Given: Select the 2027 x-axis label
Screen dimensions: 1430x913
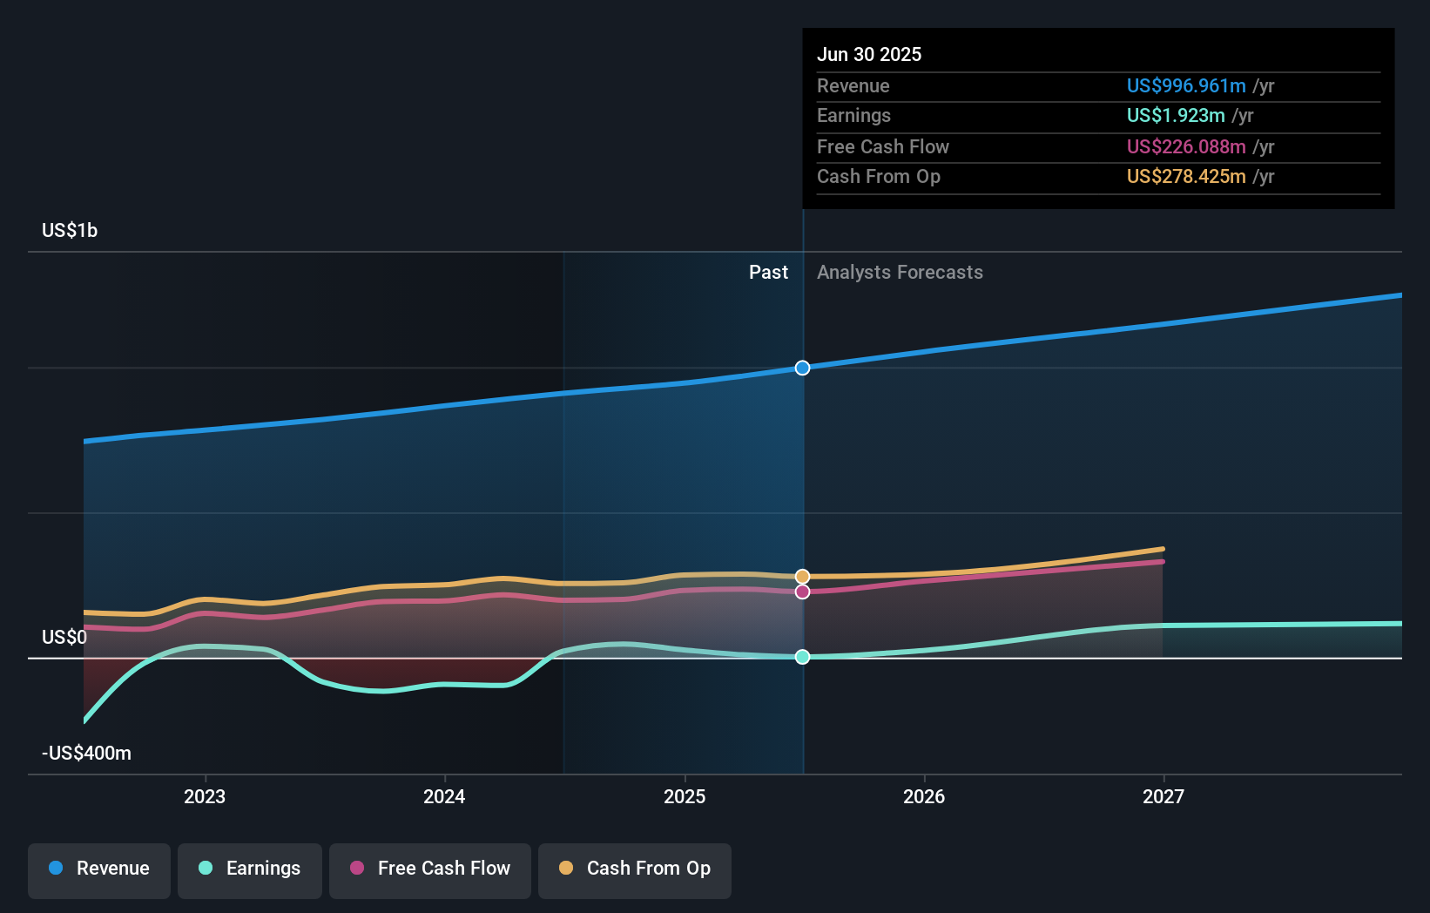Looking at the screenshot, I should click(x=1164, y=796).
